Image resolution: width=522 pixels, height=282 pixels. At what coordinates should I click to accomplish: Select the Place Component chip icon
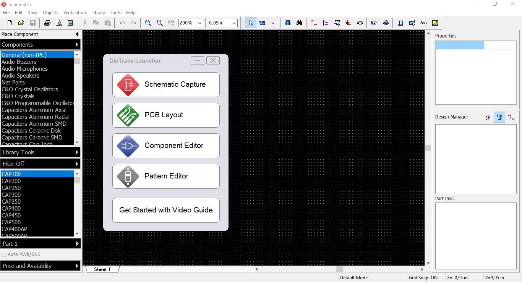288,23
